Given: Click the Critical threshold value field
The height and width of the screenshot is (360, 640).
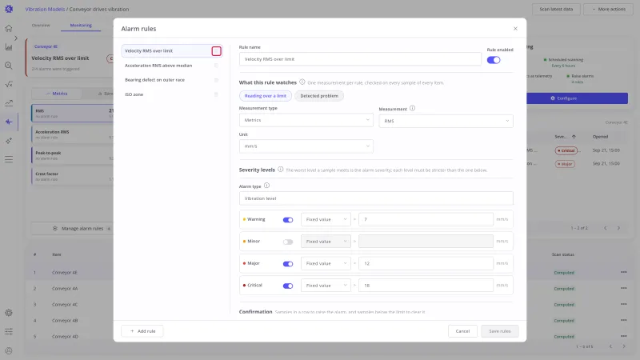Looking at the screenshot, I should point(426,286).
